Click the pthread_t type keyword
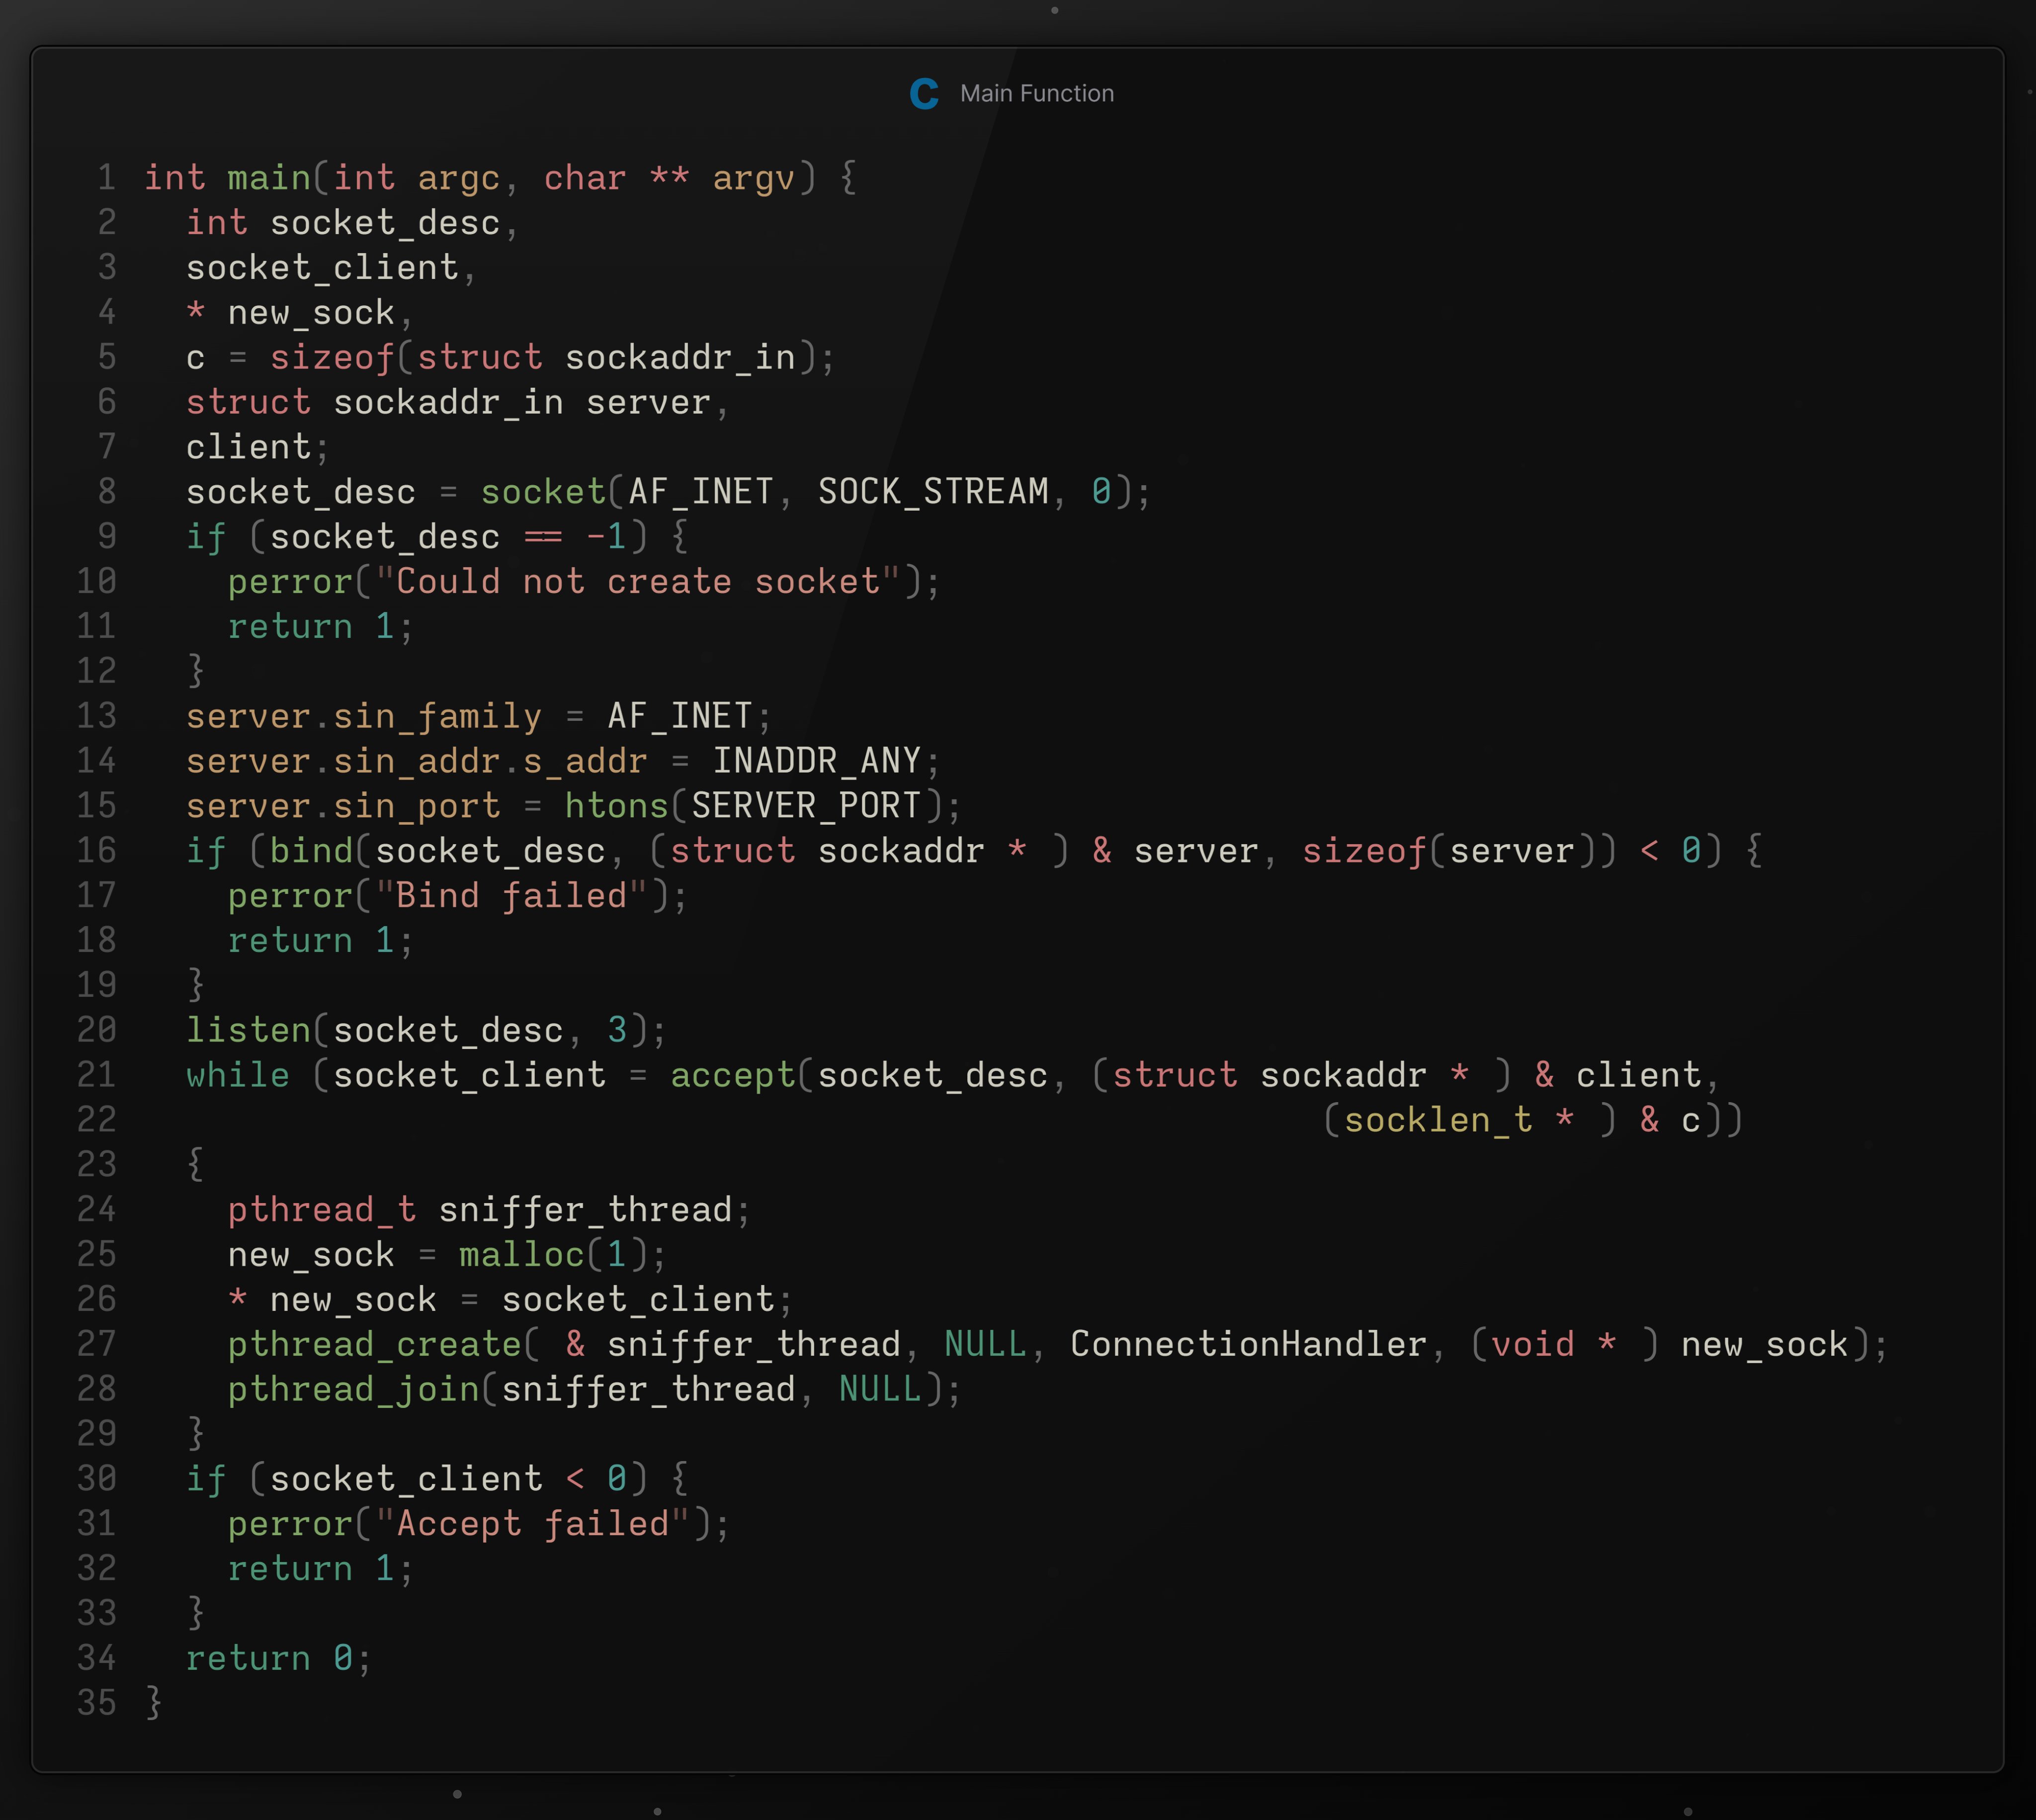 click(x=321, y=1210)
